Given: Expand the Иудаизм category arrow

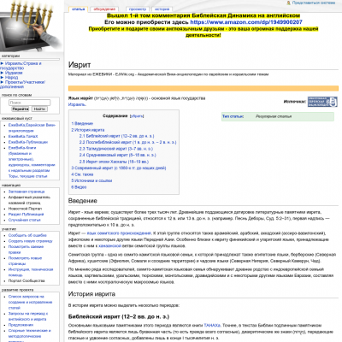Looking at the screenshot, I should (2, 73).
